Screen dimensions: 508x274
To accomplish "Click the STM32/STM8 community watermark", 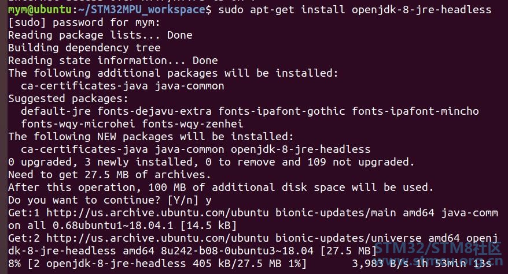I will (438, 253).
